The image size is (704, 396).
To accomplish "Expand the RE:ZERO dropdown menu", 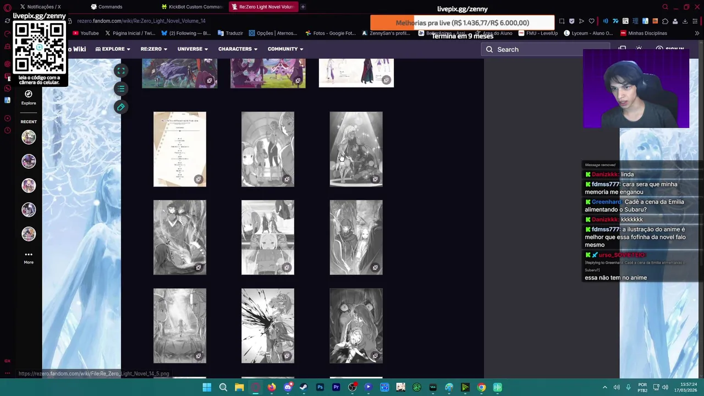I will (154, 49).
